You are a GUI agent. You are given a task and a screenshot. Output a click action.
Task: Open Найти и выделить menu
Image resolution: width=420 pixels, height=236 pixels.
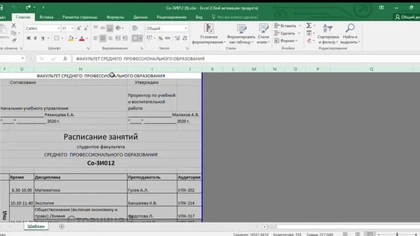pos(350,33)
